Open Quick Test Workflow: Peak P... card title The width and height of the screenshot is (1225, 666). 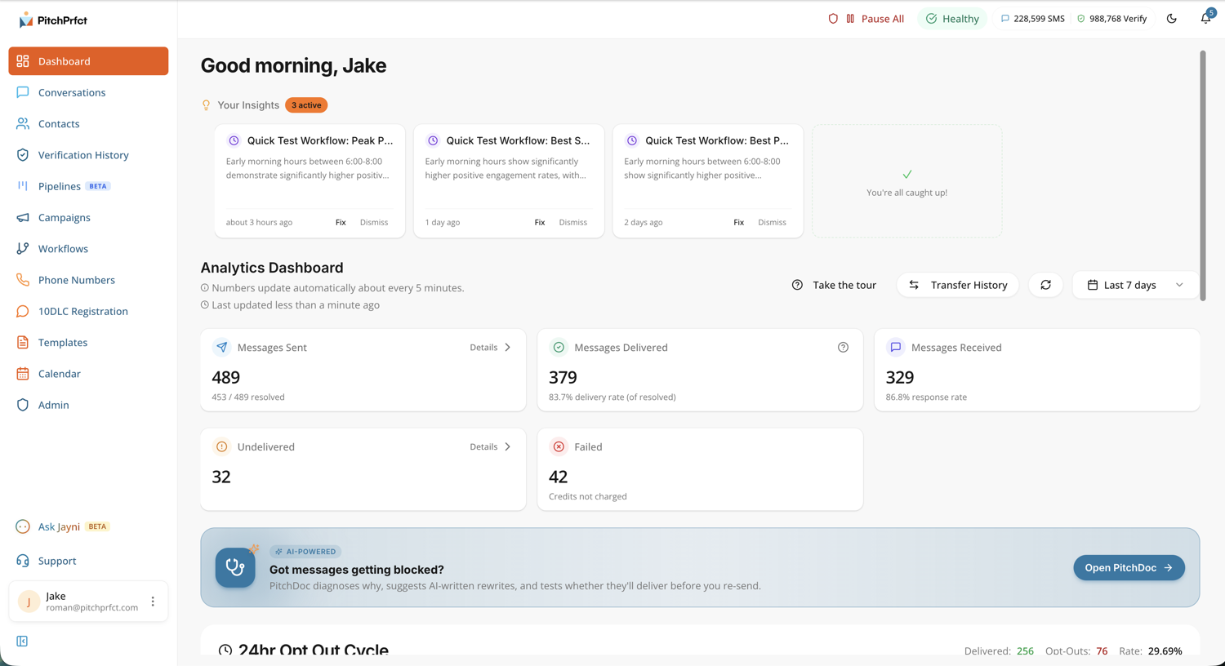coord(320,140)
